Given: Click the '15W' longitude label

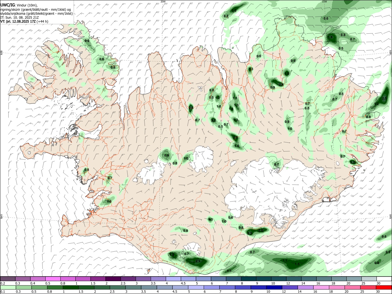Looking at the screenshot, I should tap(324, 2).
